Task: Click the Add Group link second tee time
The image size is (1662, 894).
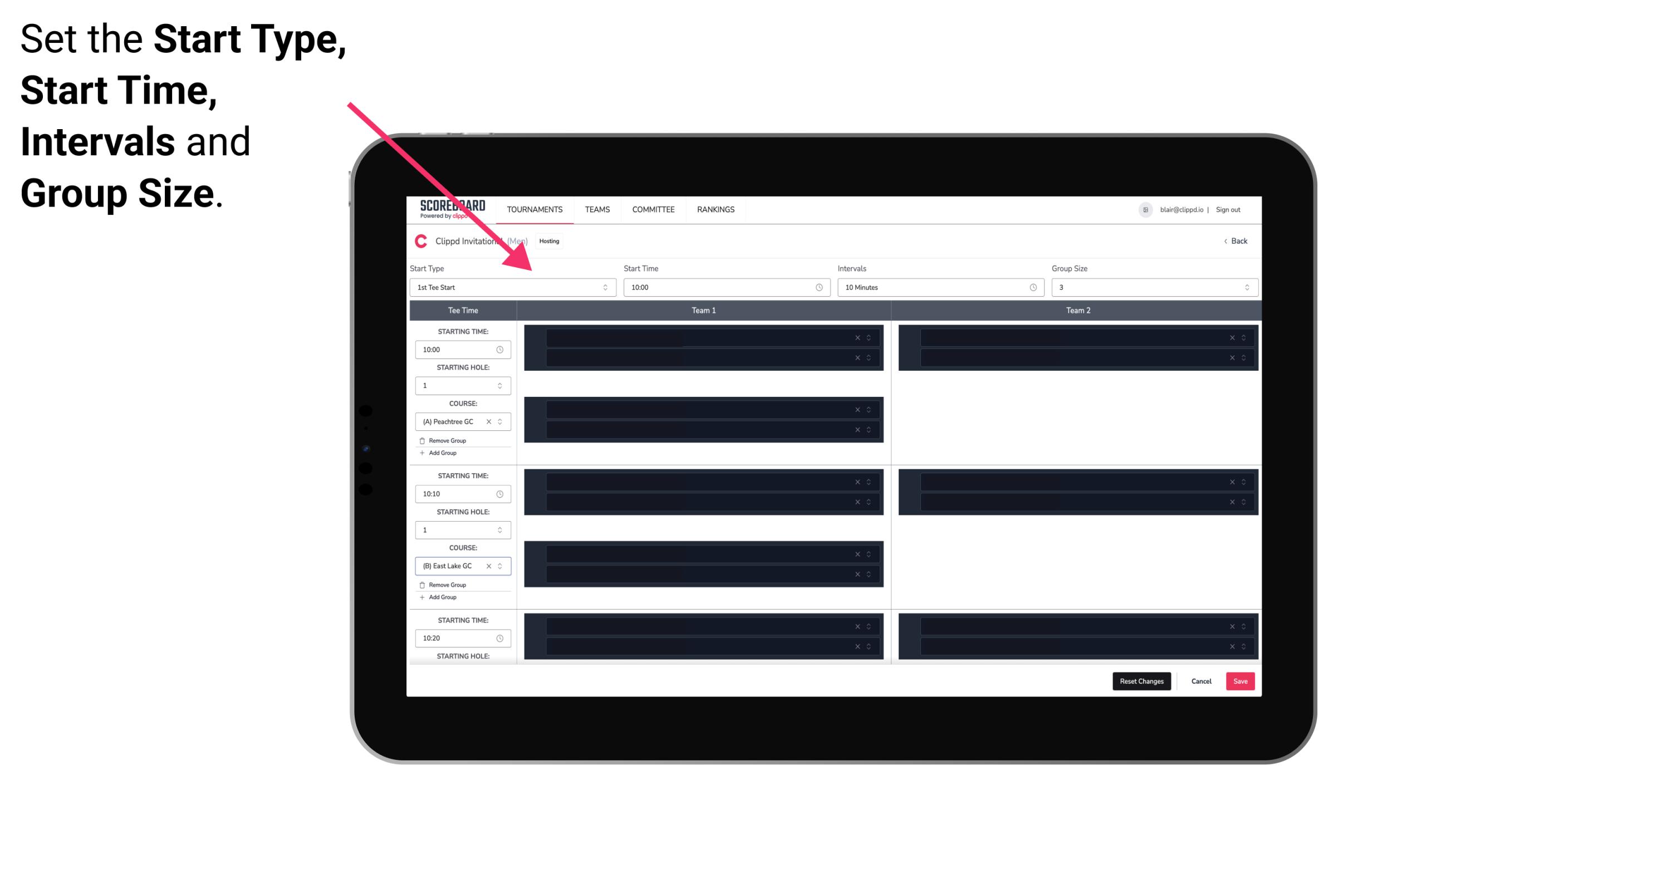Action: click(440, 597)
